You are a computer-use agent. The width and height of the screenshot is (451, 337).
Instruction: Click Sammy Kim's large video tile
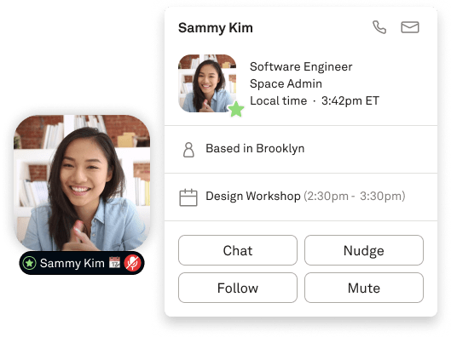(x=82, y=183)
